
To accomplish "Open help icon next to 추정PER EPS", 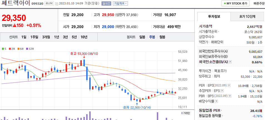I will tap(222, 91).
